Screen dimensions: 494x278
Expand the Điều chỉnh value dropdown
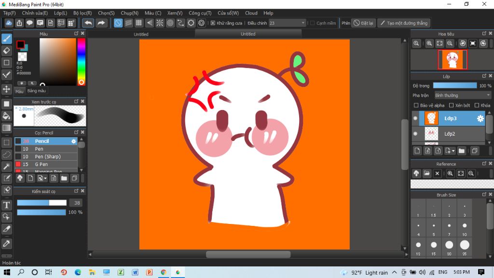coord(303,23)
